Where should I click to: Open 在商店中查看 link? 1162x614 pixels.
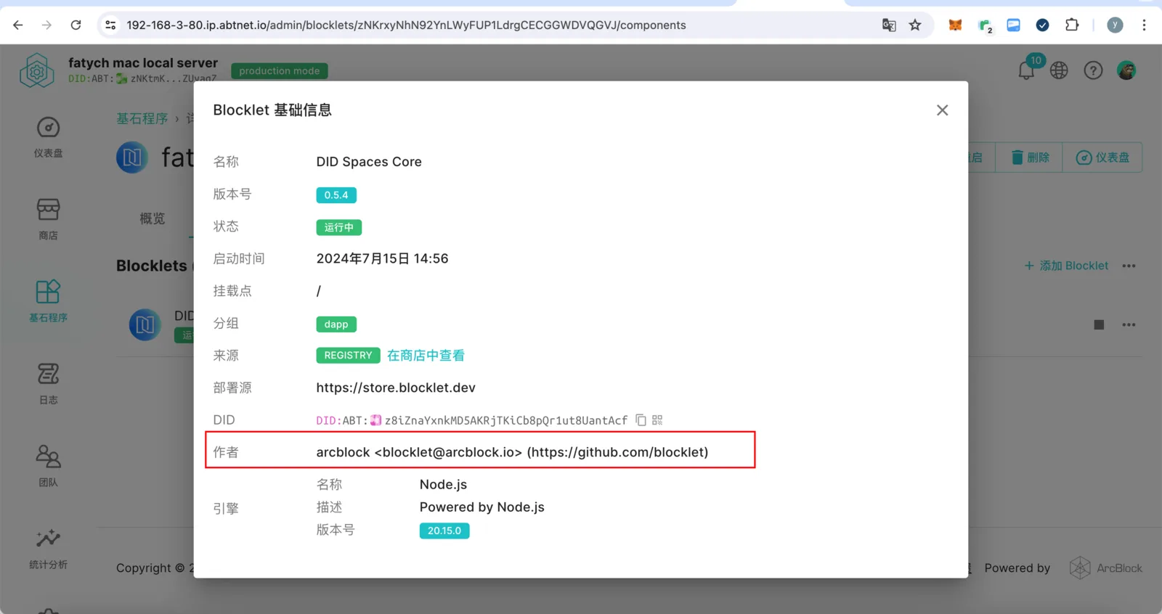point(426,356)
